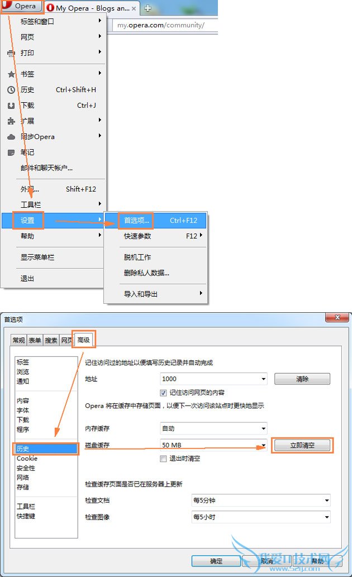Switch to the 表单 tab

[35, 340]
